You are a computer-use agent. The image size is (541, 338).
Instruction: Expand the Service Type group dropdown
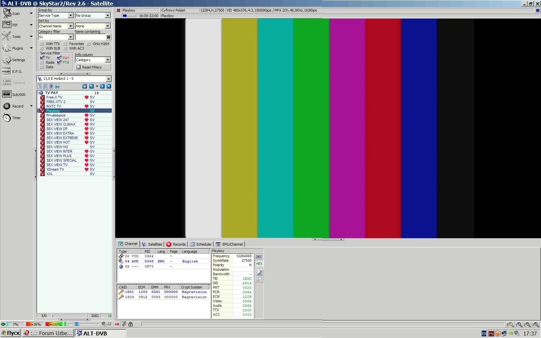[x=71, y=15]
